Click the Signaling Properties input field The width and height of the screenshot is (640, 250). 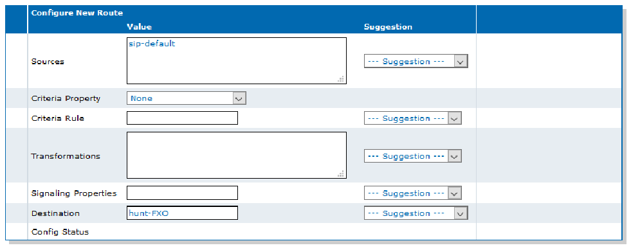coord(182,193)
